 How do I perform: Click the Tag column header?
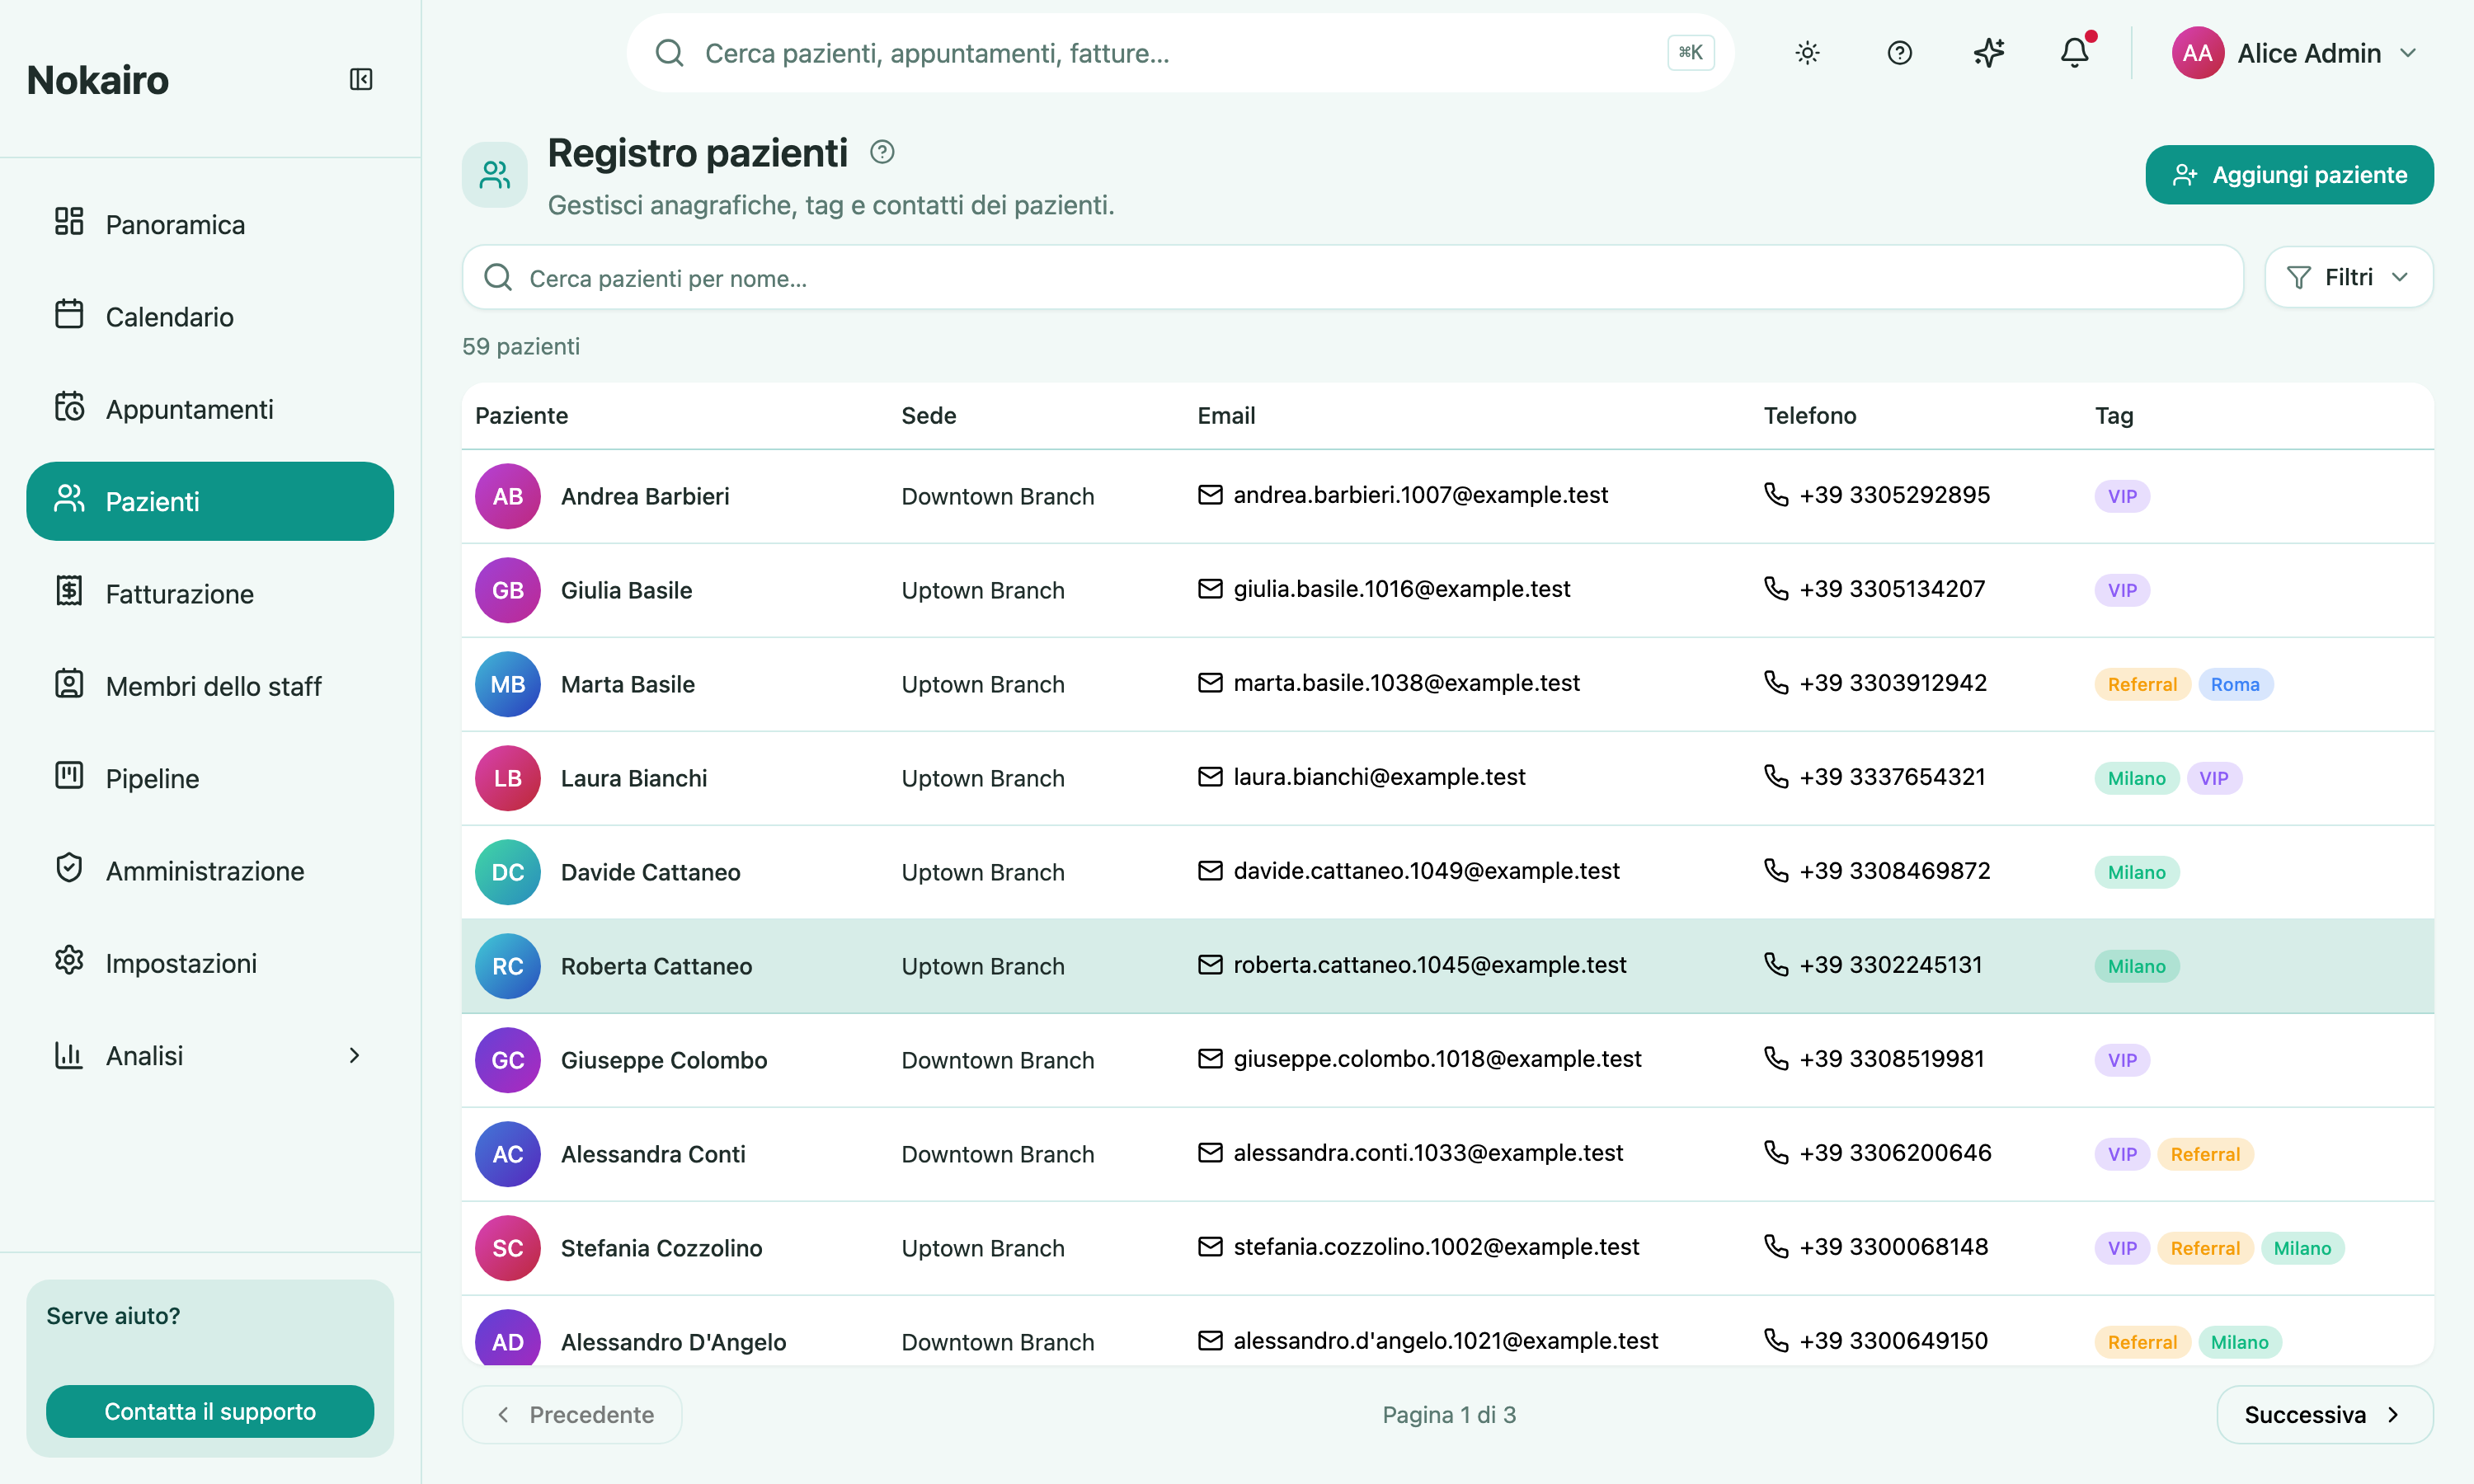pos(2114,416)
